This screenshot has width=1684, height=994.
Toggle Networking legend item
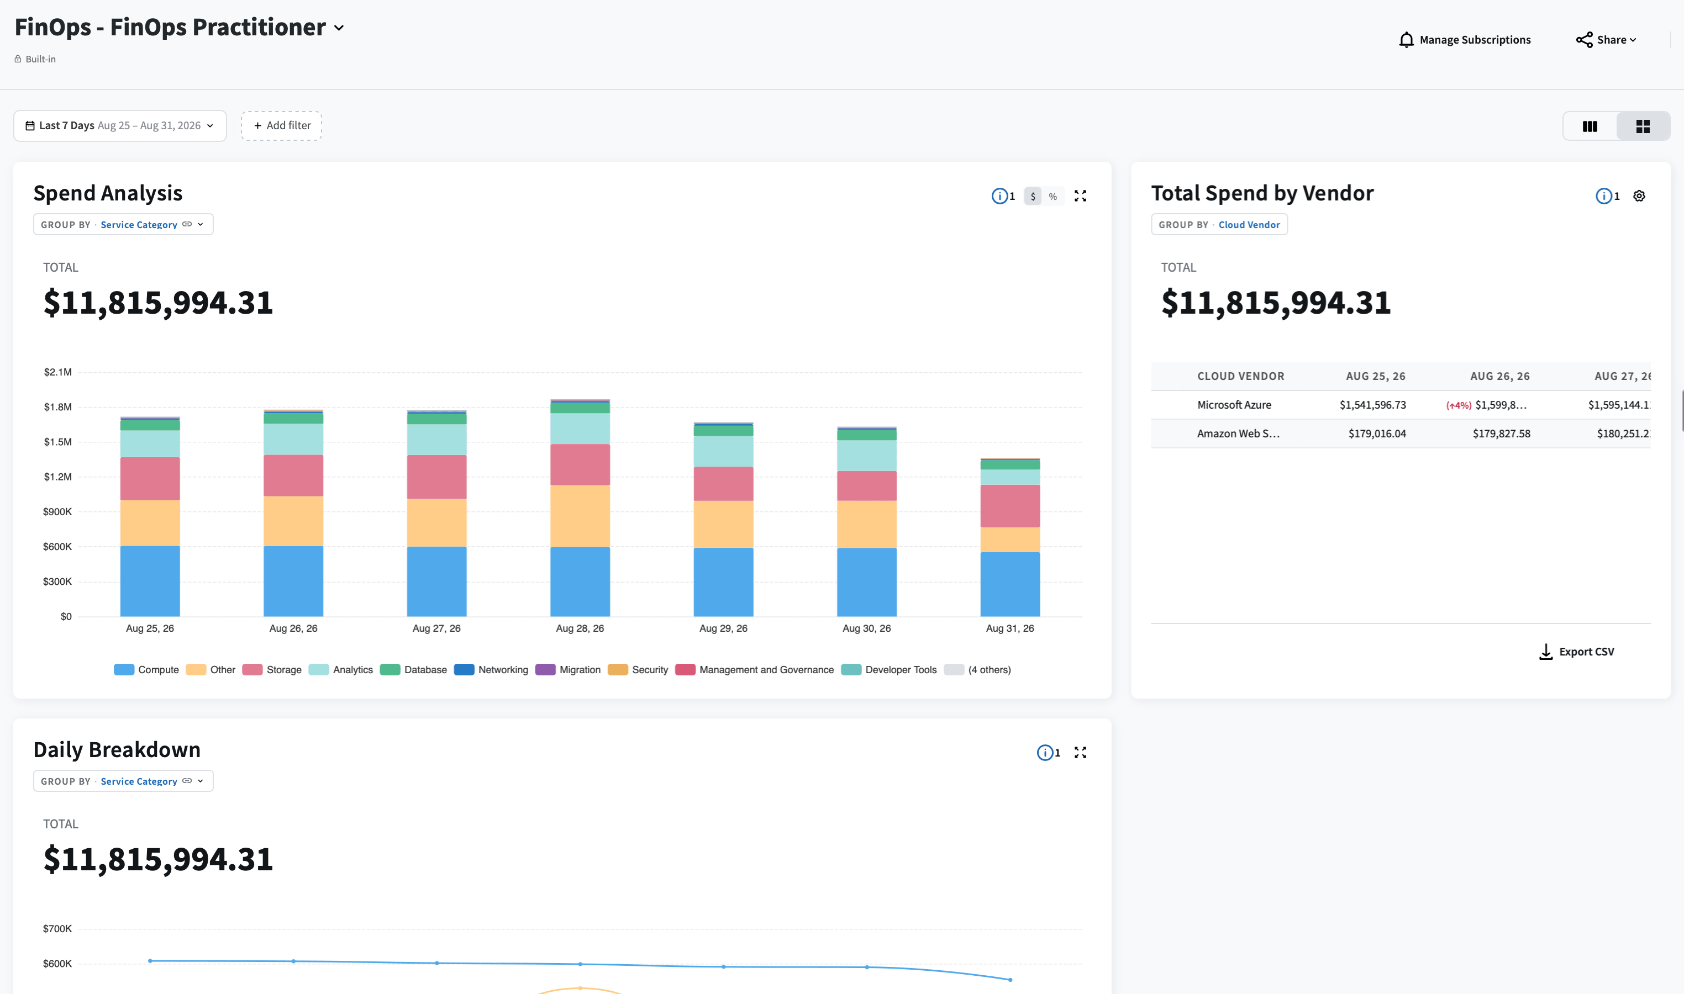491,670
